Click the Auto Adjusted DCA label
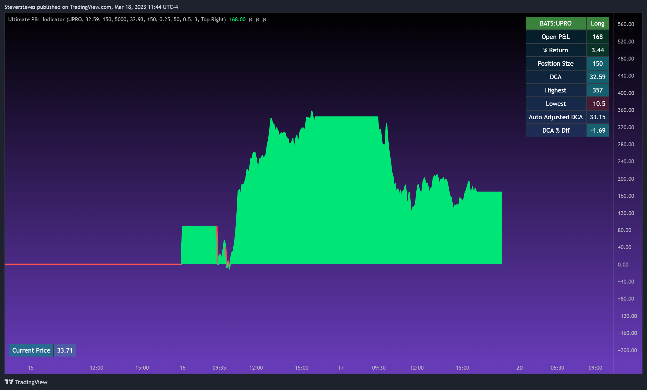 click(x=555, y=117)
